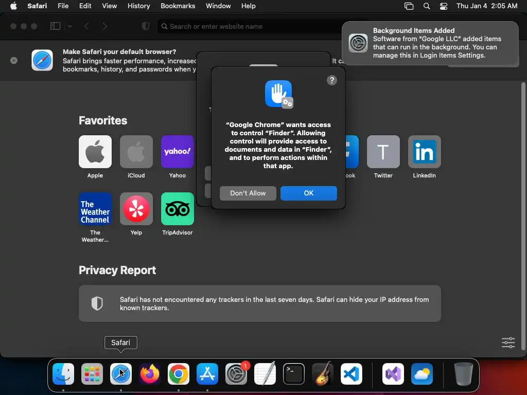The height and width of the screenshot is (395, 527).
Task: Open the iCloud favorite
Action: (x=136, y=152)
